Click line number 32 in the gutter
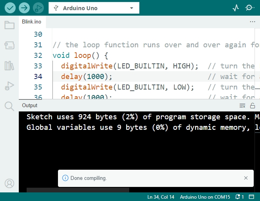The height and width of the screenshot is (201, 260). tap(38, 56)
